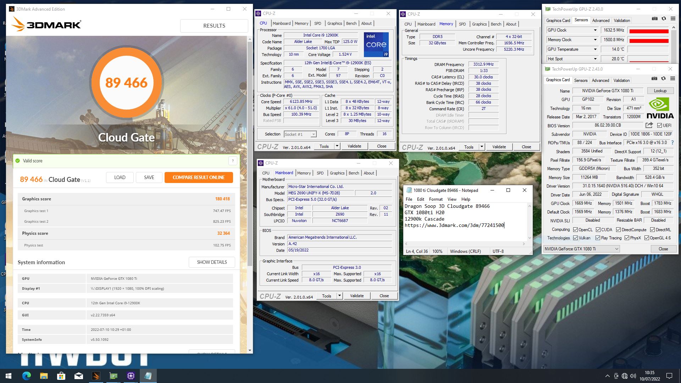Open Tools dropdown arrow in CPU-Z Memory window
The image size is (681, 383).
pyautogui.click(x=482, y=147)
